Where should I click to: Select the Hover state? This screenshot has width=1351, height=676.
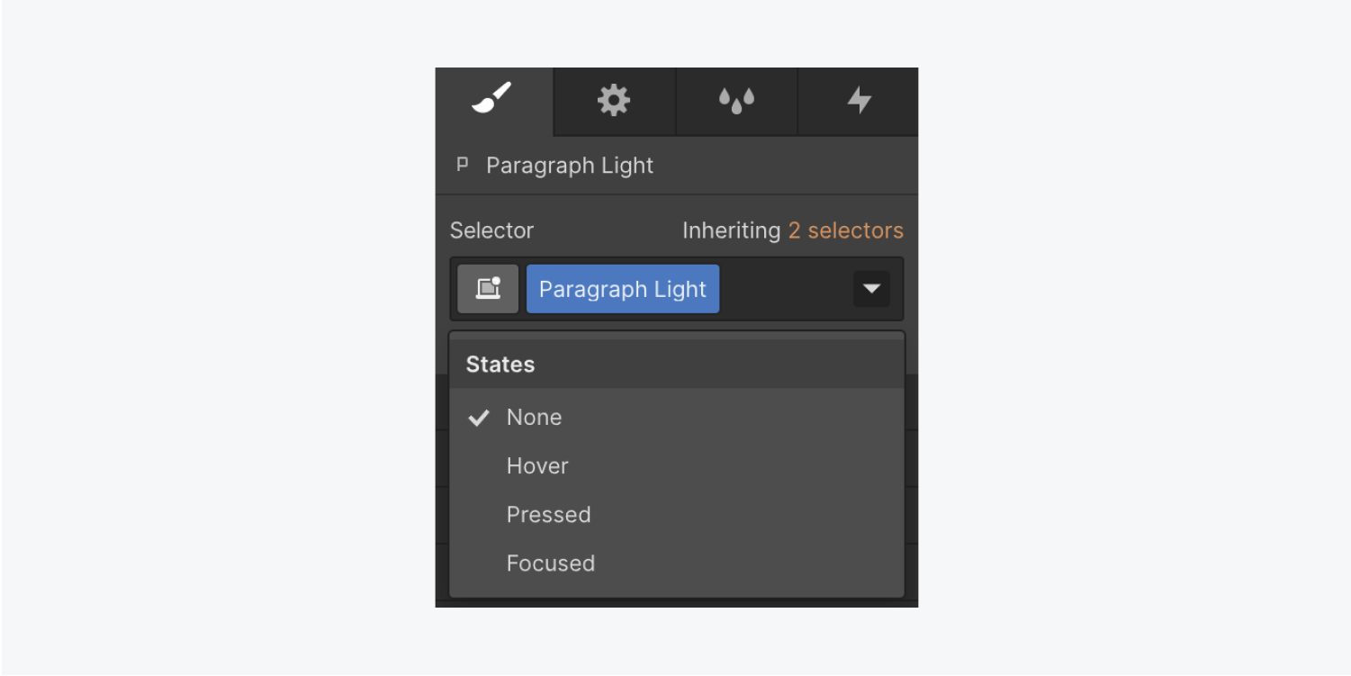(677, 466)
